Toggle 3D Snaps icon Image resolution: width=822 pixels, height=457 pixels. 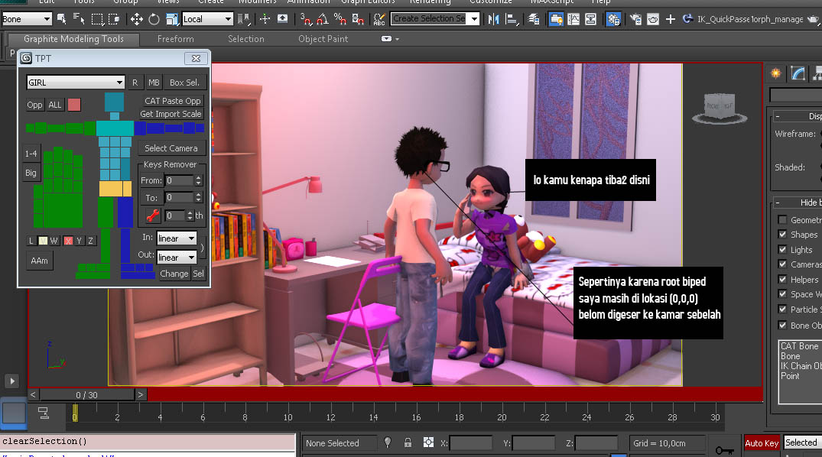click(x=306, y=19)
